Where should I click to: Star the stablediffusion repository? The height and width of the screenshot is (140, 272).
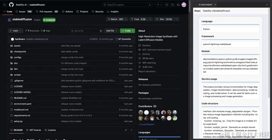[x=164, y=19]
